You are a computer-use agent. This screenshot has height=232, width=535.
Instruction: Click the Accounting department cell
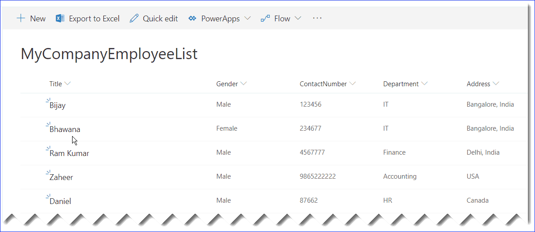[400, 176]
